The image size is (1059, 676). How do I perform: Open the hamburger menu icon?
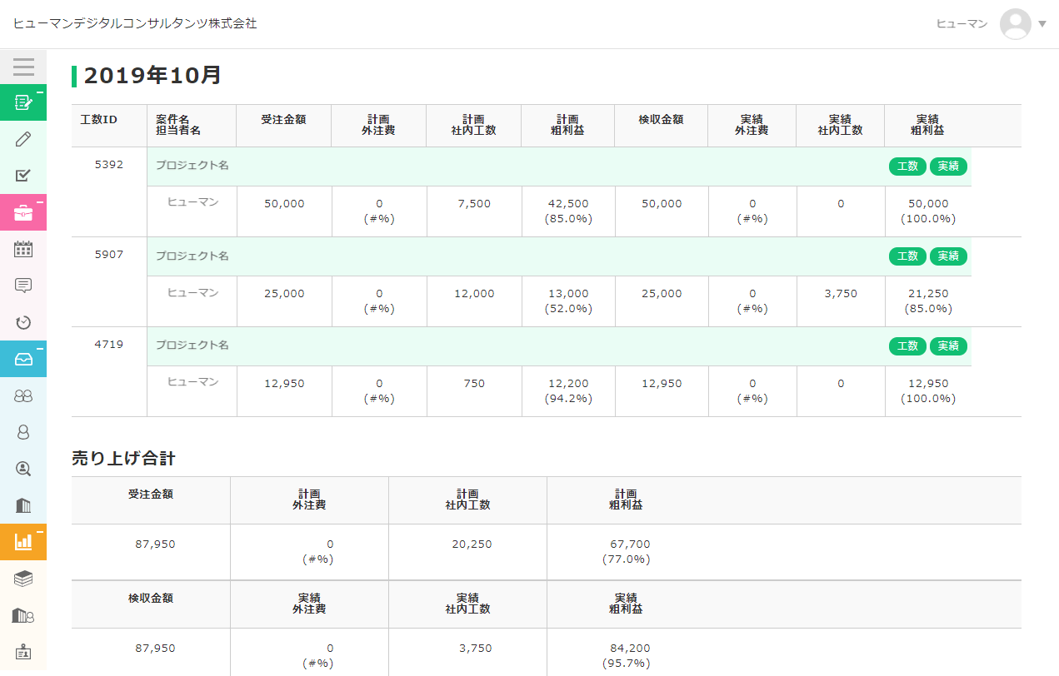[x=23, y=67]
